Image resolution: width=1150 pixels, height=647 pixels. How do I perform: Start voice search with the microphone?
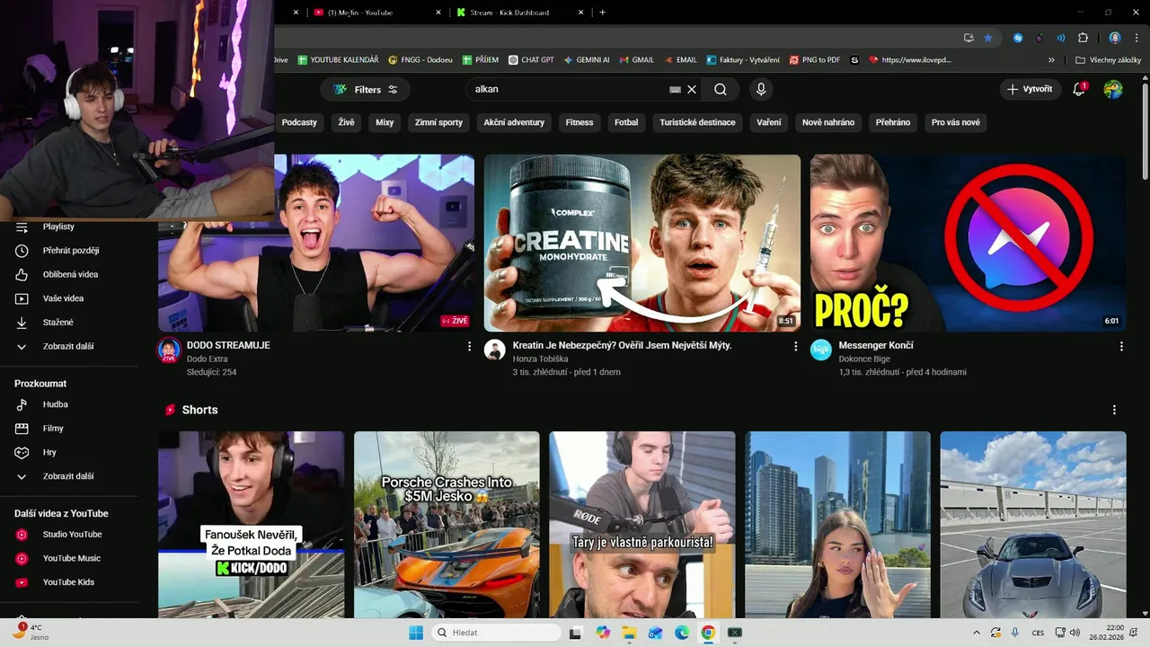tap(761, 90)
